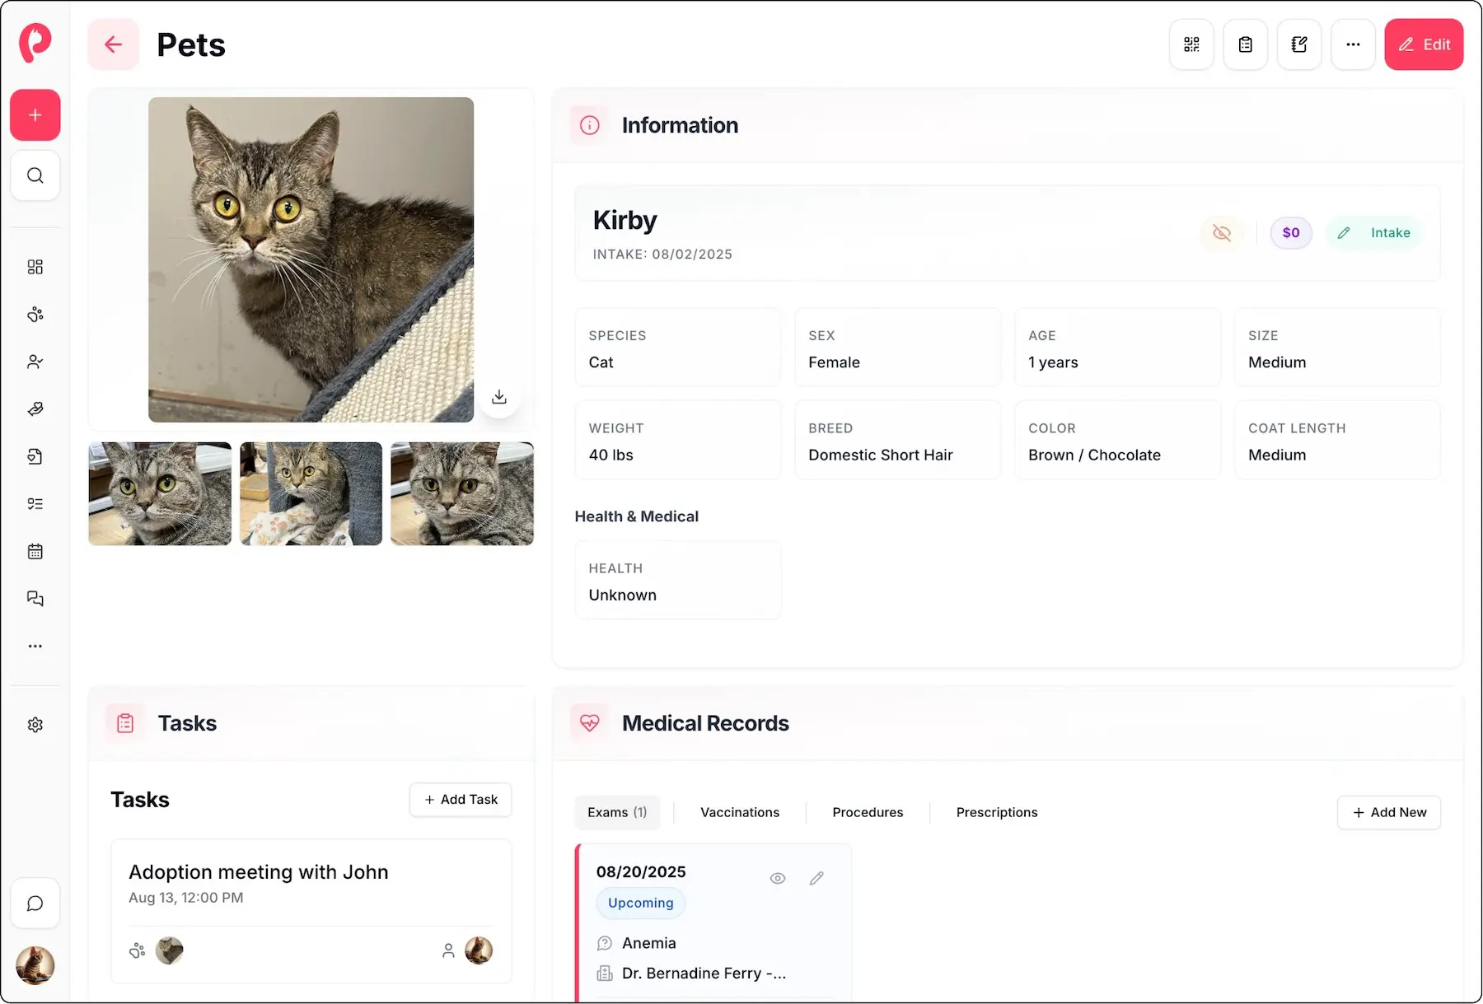
Task: Toggle Kirby's hidden visibility icon
Action: point(1222,233)
